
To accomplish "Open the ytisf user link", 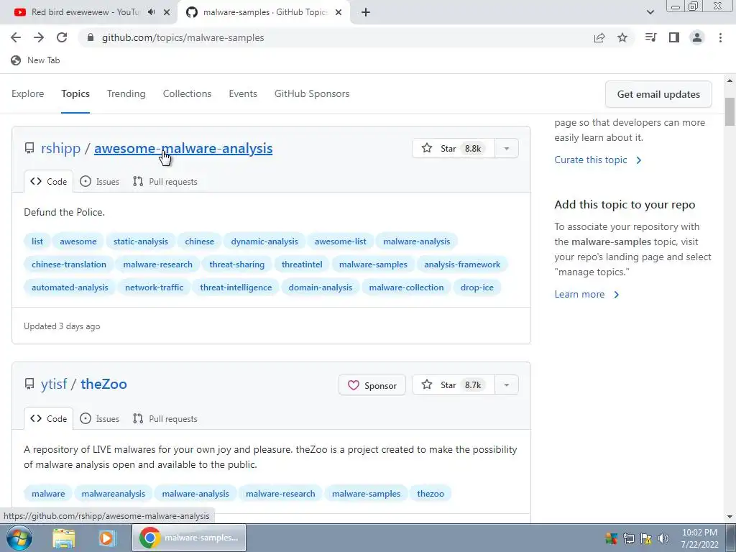I will point(54,384).
